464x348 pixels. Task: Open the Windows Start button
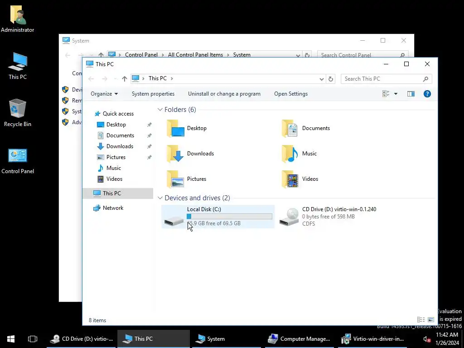click(11, 339)
